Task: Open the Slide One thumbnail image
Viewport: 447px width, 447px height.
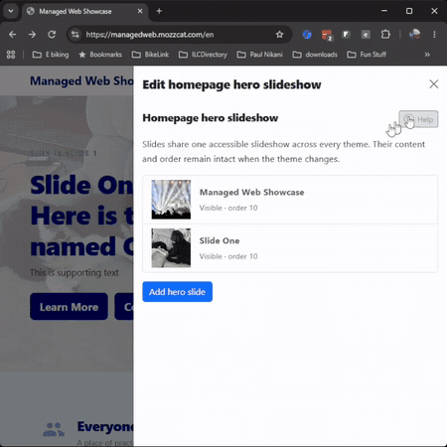Action: point(171,247)
